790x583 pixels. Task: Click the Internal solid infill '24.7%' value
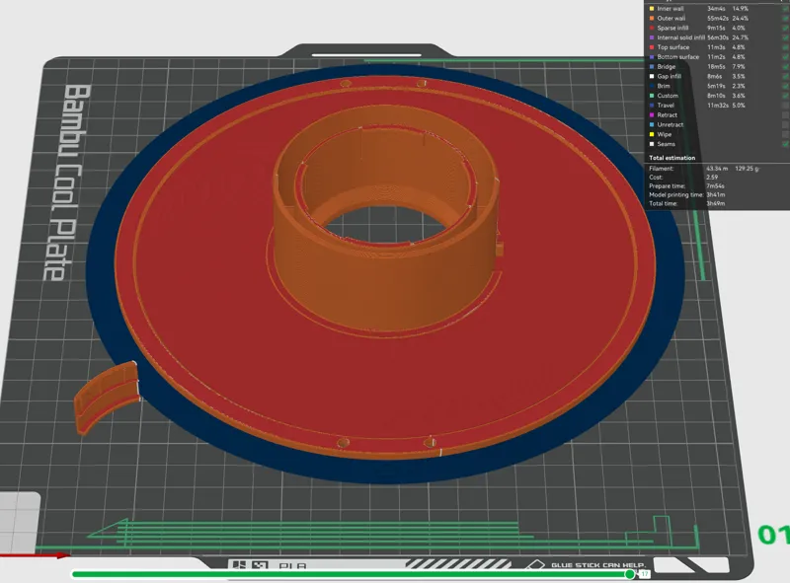click(x=740, y=37)
